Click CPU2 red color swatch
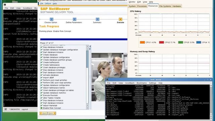Viewport: 215px width, 121px height. [x=161, y=42]
